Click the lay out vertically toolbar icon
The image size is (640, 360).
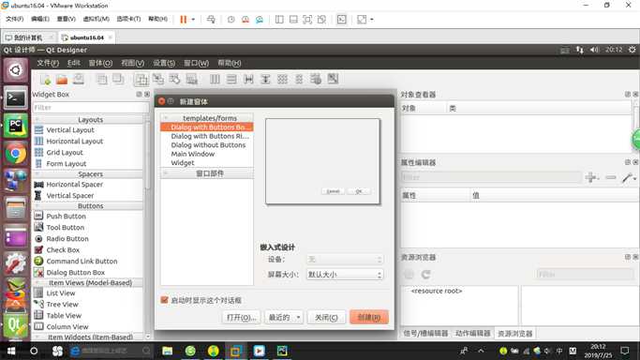point(231,79)
